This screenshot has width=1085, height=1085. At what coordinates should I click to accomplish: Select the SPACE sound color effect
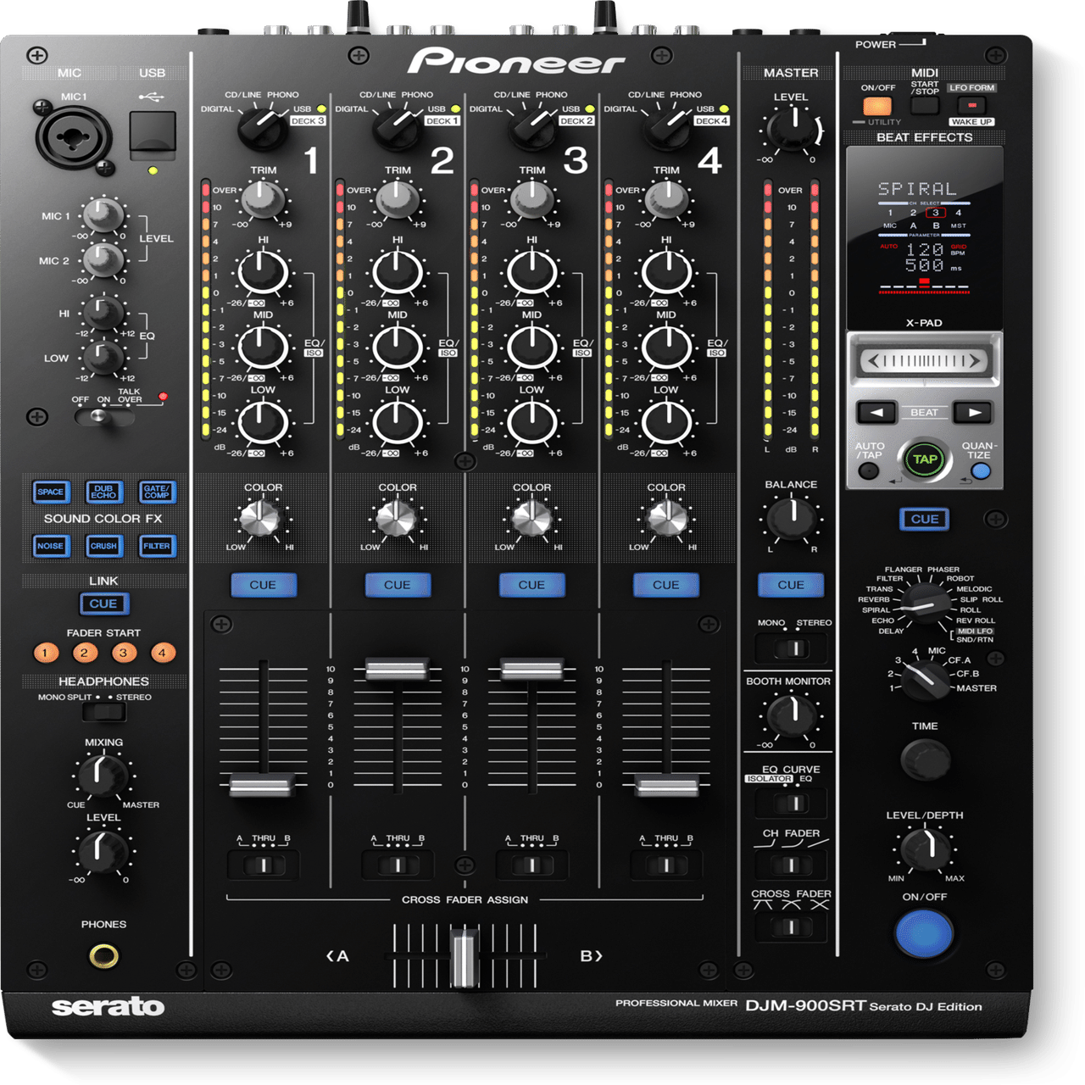tap(52, 490)
